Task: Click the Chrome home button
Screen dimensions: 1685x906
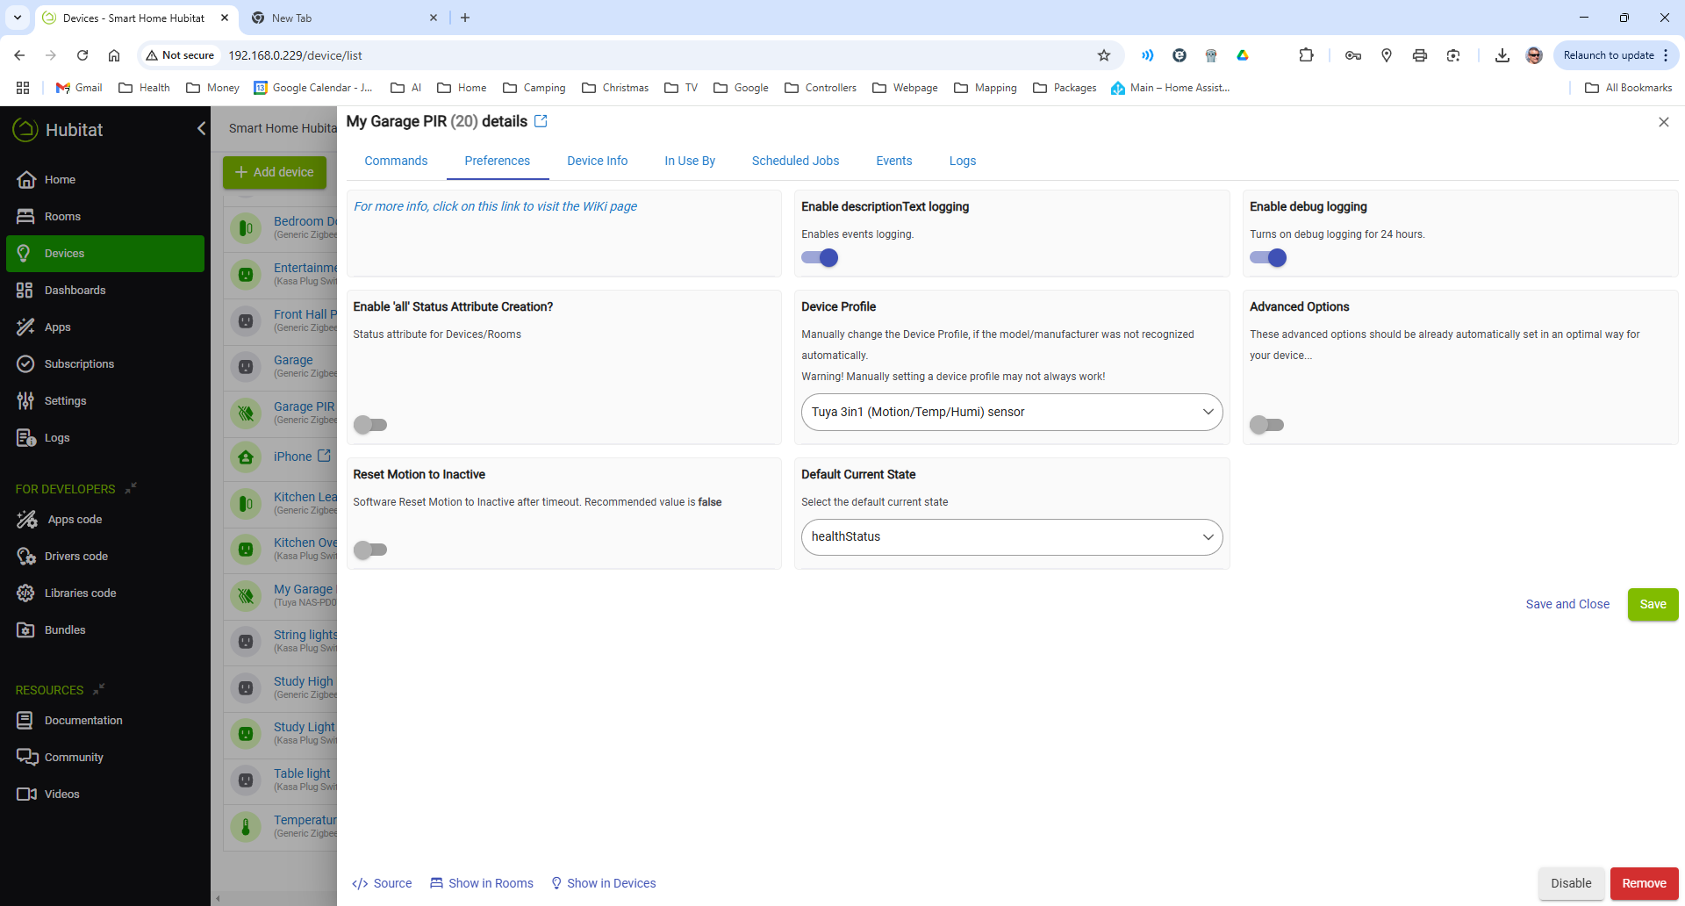Action: tap(114, 55)
